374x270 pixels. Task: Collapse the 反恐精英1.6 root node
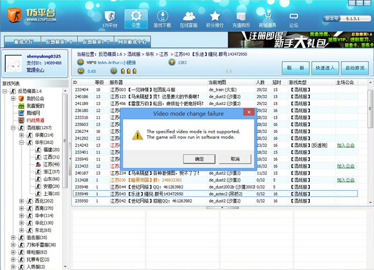click(x=5, y=91)
